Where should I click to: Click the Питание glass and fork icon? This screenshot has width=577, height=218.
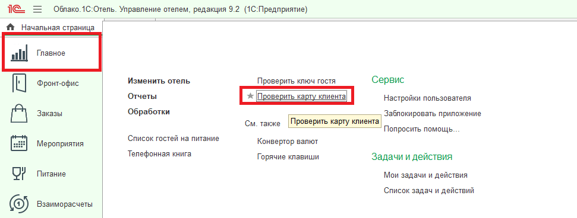click(x=19, y=174)
